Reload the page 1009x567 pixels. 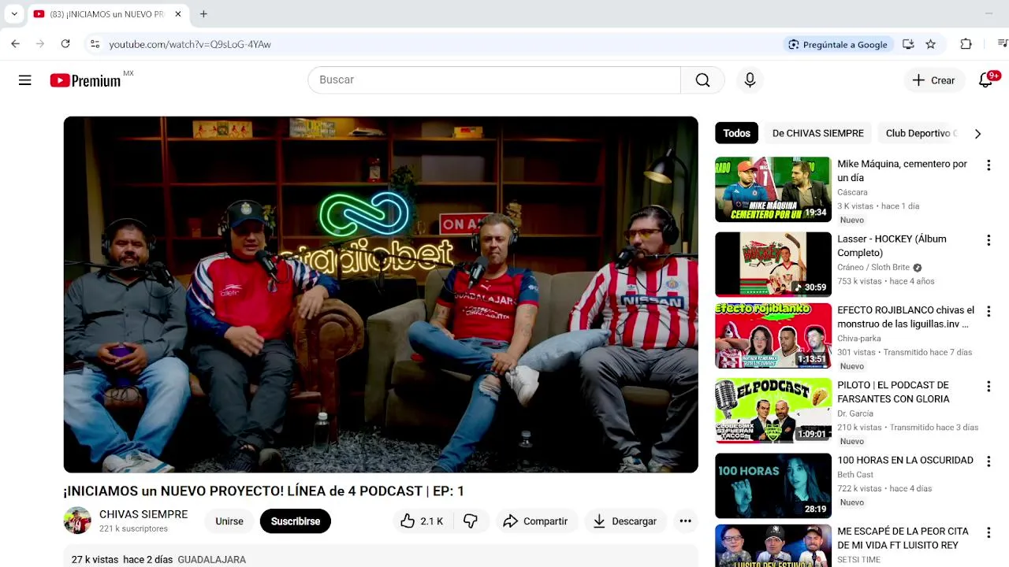65,44
